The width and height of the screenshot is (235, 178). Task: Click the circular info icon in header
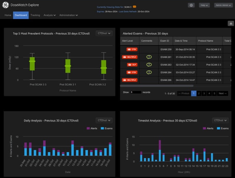tap(191, 5)
